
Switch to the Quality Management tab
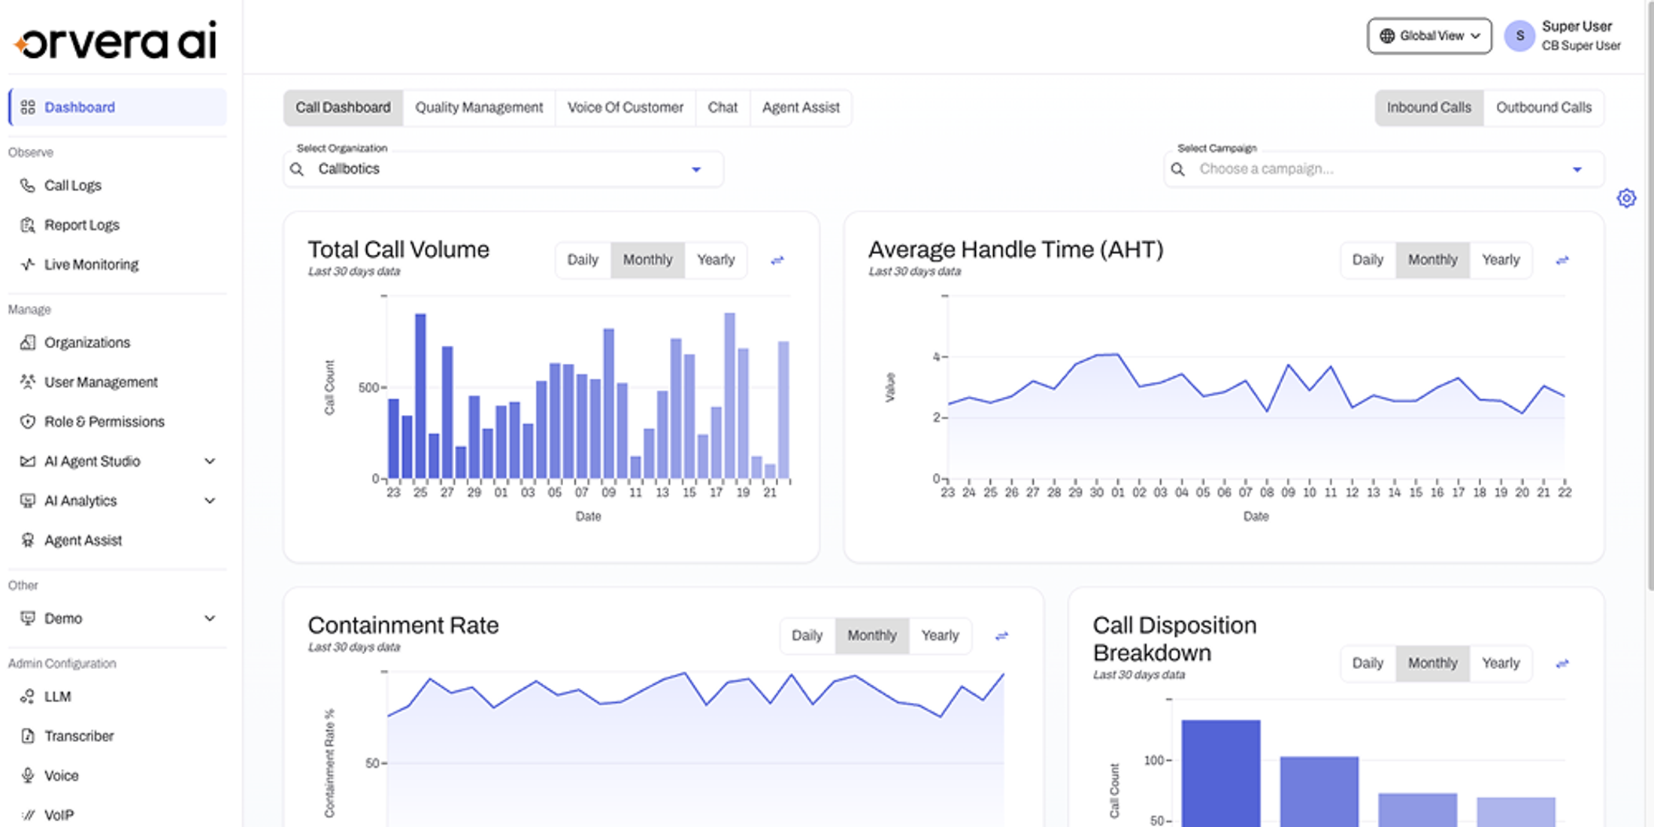(479, 108)
